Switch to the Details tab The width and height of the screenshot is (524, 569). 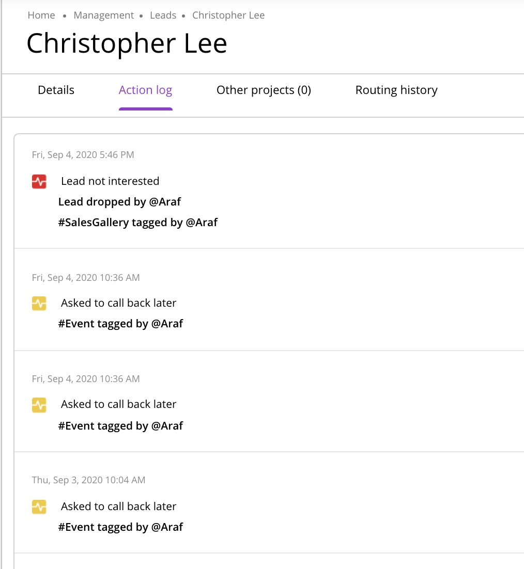[x=56, y=90]
